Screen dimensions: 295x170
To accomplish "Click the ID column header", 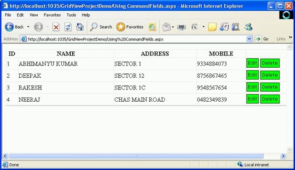I will coord(12,54).
